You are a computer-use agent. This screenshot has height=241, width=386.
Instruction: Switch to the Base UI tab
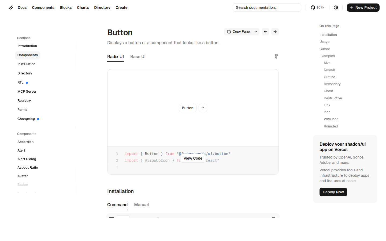coord(138,57)
